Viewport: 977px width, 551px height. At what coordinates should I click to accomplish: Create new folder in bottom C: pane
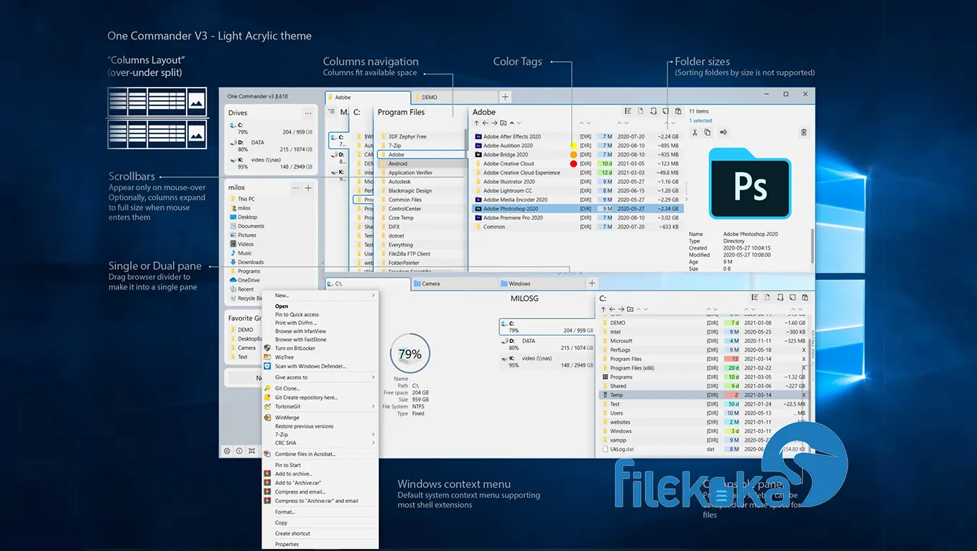630,309
